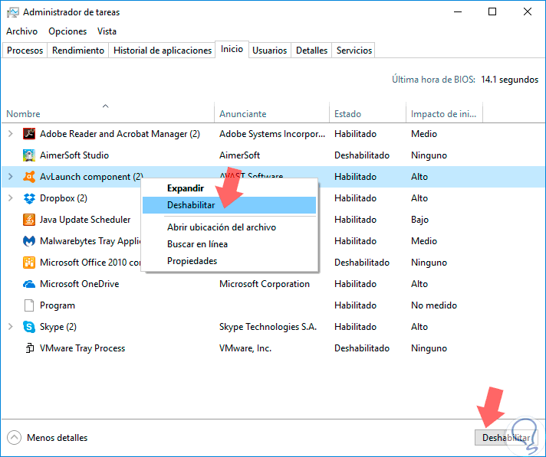
Task: Select the Java Update Scheduler row name
Action: tap(85, 220)
